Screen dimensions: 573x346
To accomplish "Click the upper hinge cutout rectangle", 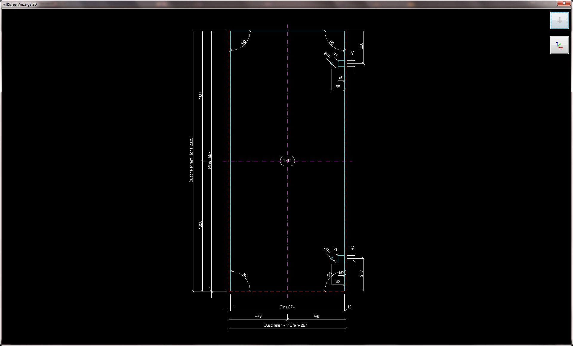I will [x=341, y=63].
